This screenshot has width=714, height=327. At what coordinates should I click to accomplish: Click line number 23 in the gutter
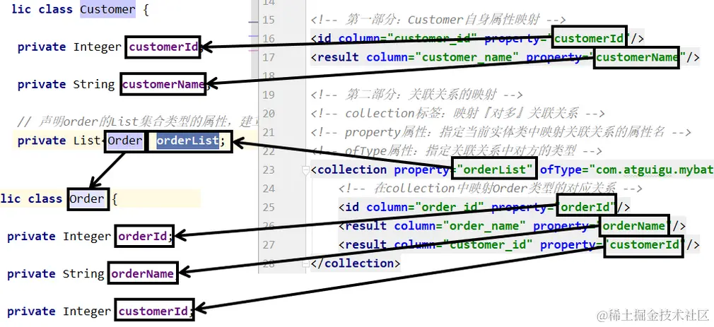click(x=269, y=170)
